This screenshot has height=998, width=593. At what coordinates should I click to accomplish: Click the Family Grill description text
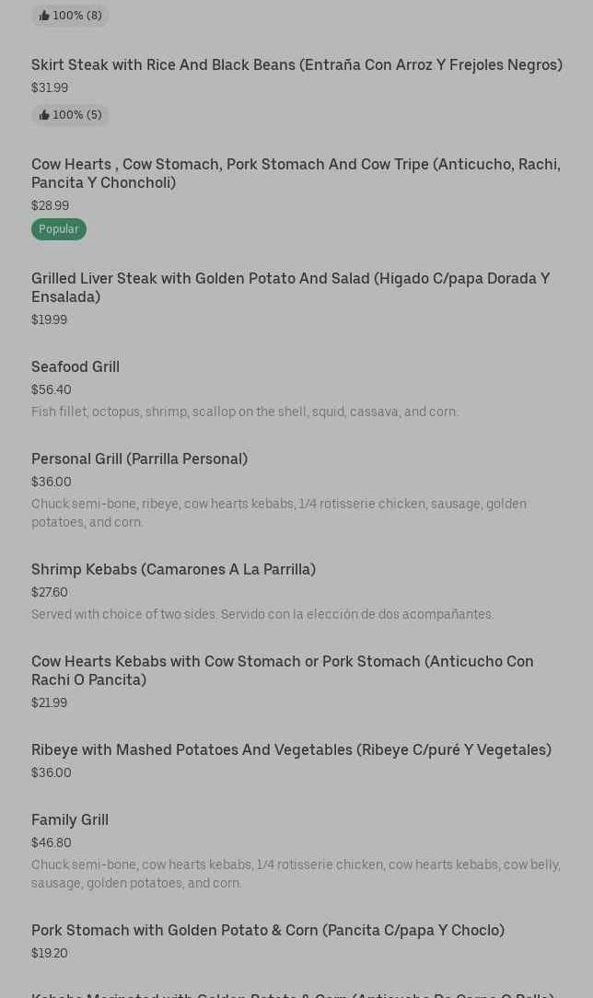(296, 874)
